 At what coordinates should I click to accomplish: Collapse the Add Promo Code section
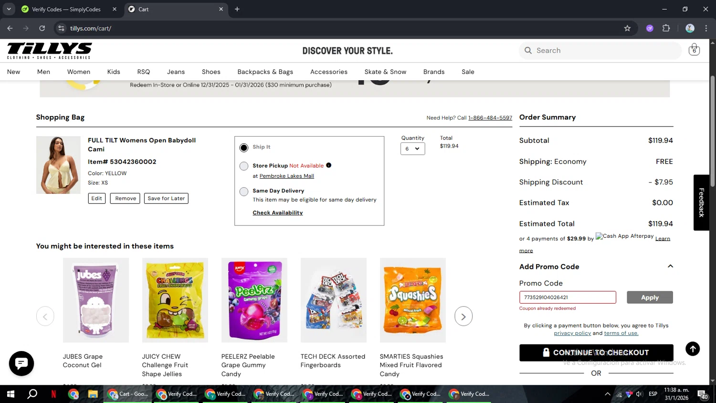tap(670, 266)
